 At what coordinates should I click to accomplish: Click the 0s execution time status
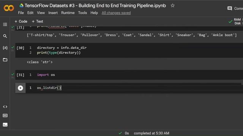[x=127, y=133]
